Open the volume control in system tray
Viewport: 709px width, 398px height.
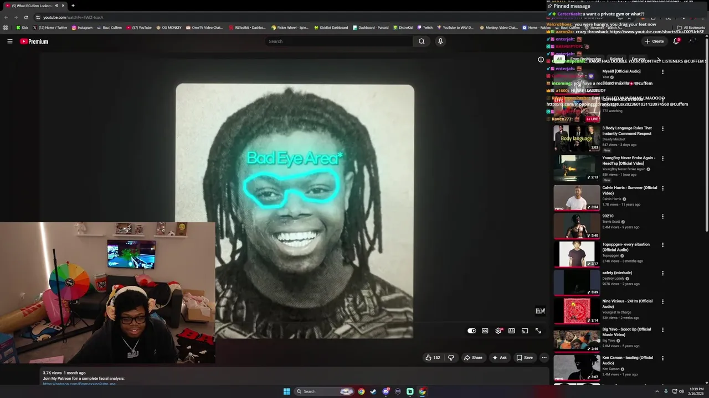681,391
